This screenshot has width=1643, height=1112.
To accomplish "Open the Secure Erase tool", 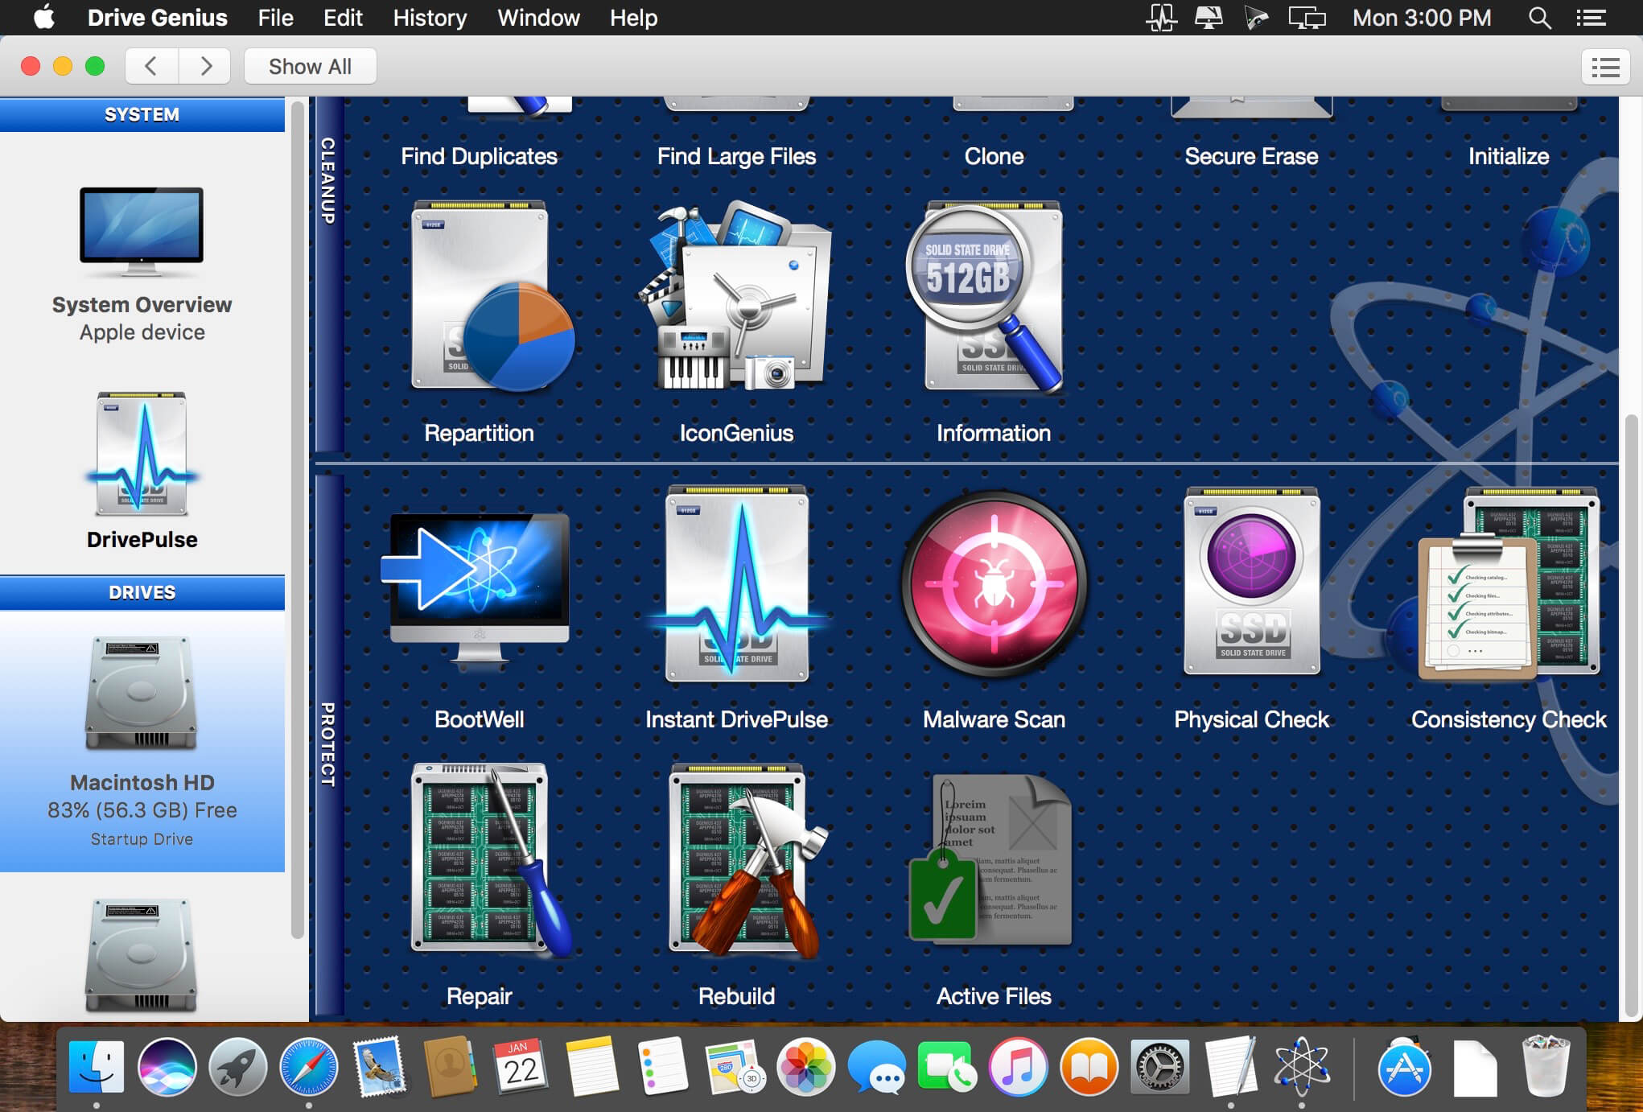I will click(x=1251, y=156).
